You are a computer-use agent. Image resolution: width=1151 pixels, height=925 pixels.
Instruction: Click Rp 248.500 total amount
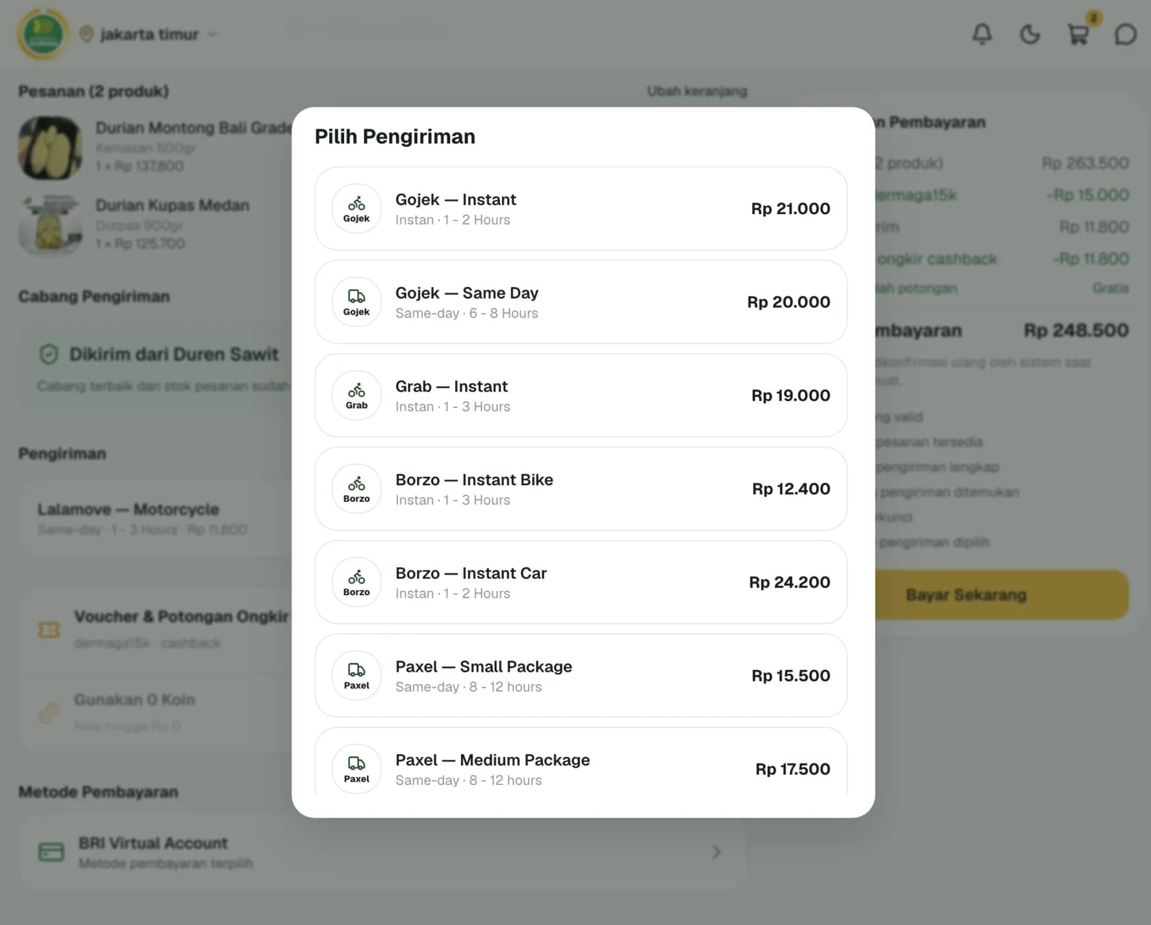1076,330
